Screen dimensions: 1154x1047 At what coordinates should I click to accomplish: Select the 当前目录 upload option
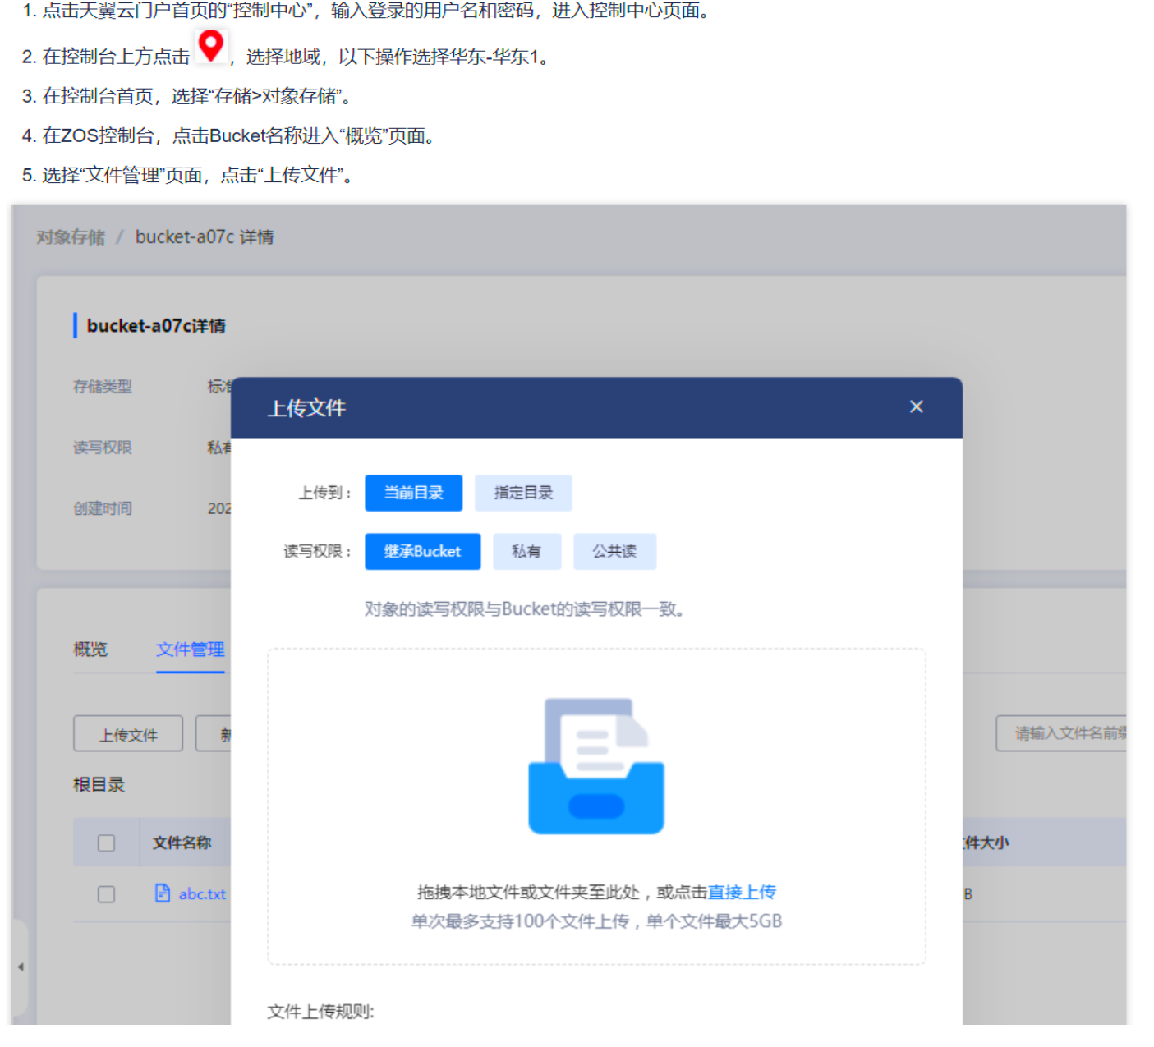click(x=413, y=493)
